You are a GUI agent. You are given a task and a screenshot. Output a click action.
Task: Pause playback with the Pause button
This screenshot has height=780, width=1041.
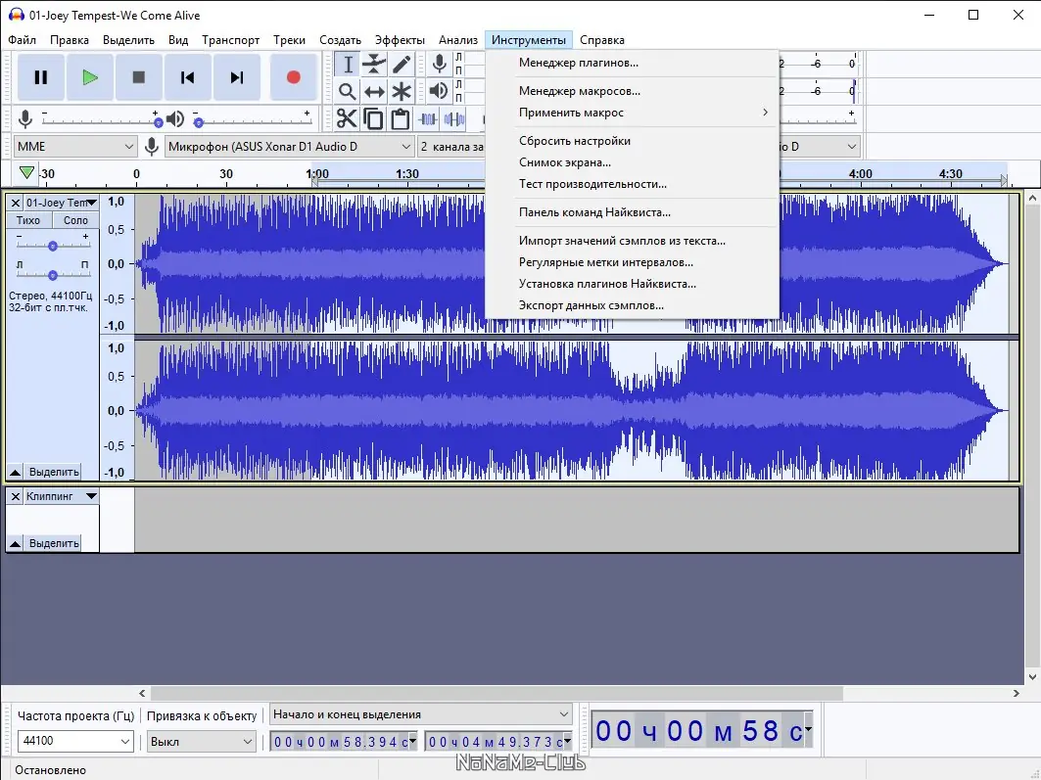[40, 77]
